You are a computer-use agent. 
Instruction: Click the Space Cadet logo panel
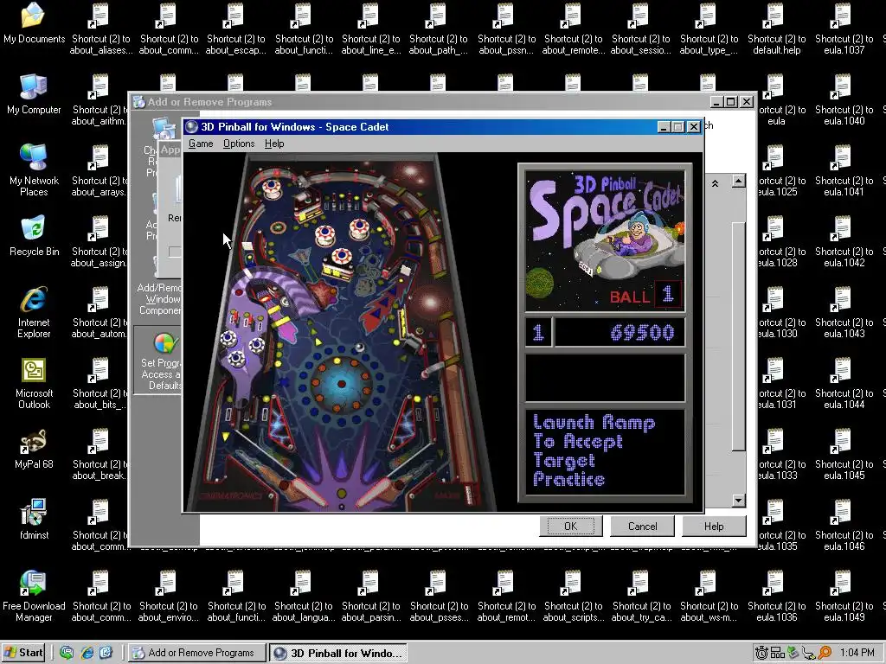[x=605, y=241]
